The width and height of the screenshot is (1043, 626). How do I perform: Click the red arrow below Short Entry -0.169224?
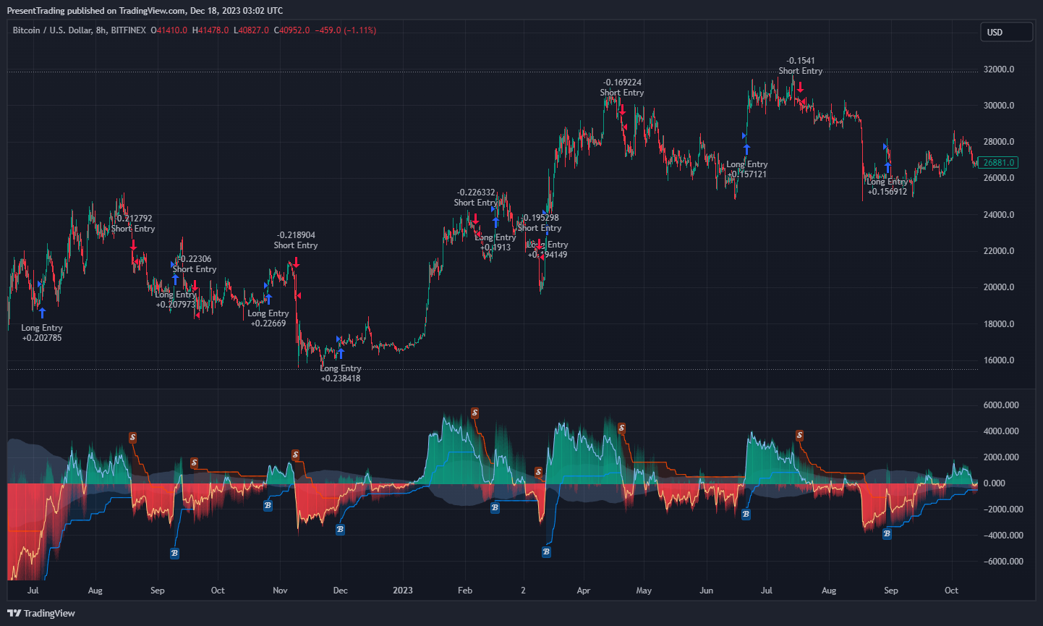(622, 111)
